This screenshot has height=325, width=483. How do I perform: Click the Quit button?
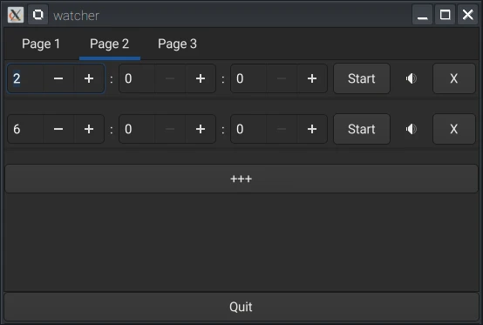click(241, 307)
